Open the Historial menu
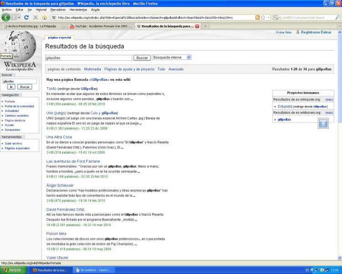This screenshot has height=274, width=342. (x=41, y=10)
